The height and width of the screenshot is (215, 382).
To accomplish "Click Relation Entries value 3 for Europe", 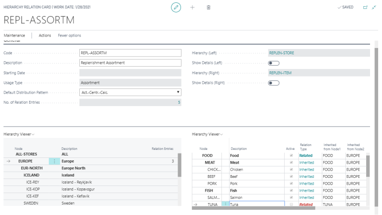I will (173, 161).
